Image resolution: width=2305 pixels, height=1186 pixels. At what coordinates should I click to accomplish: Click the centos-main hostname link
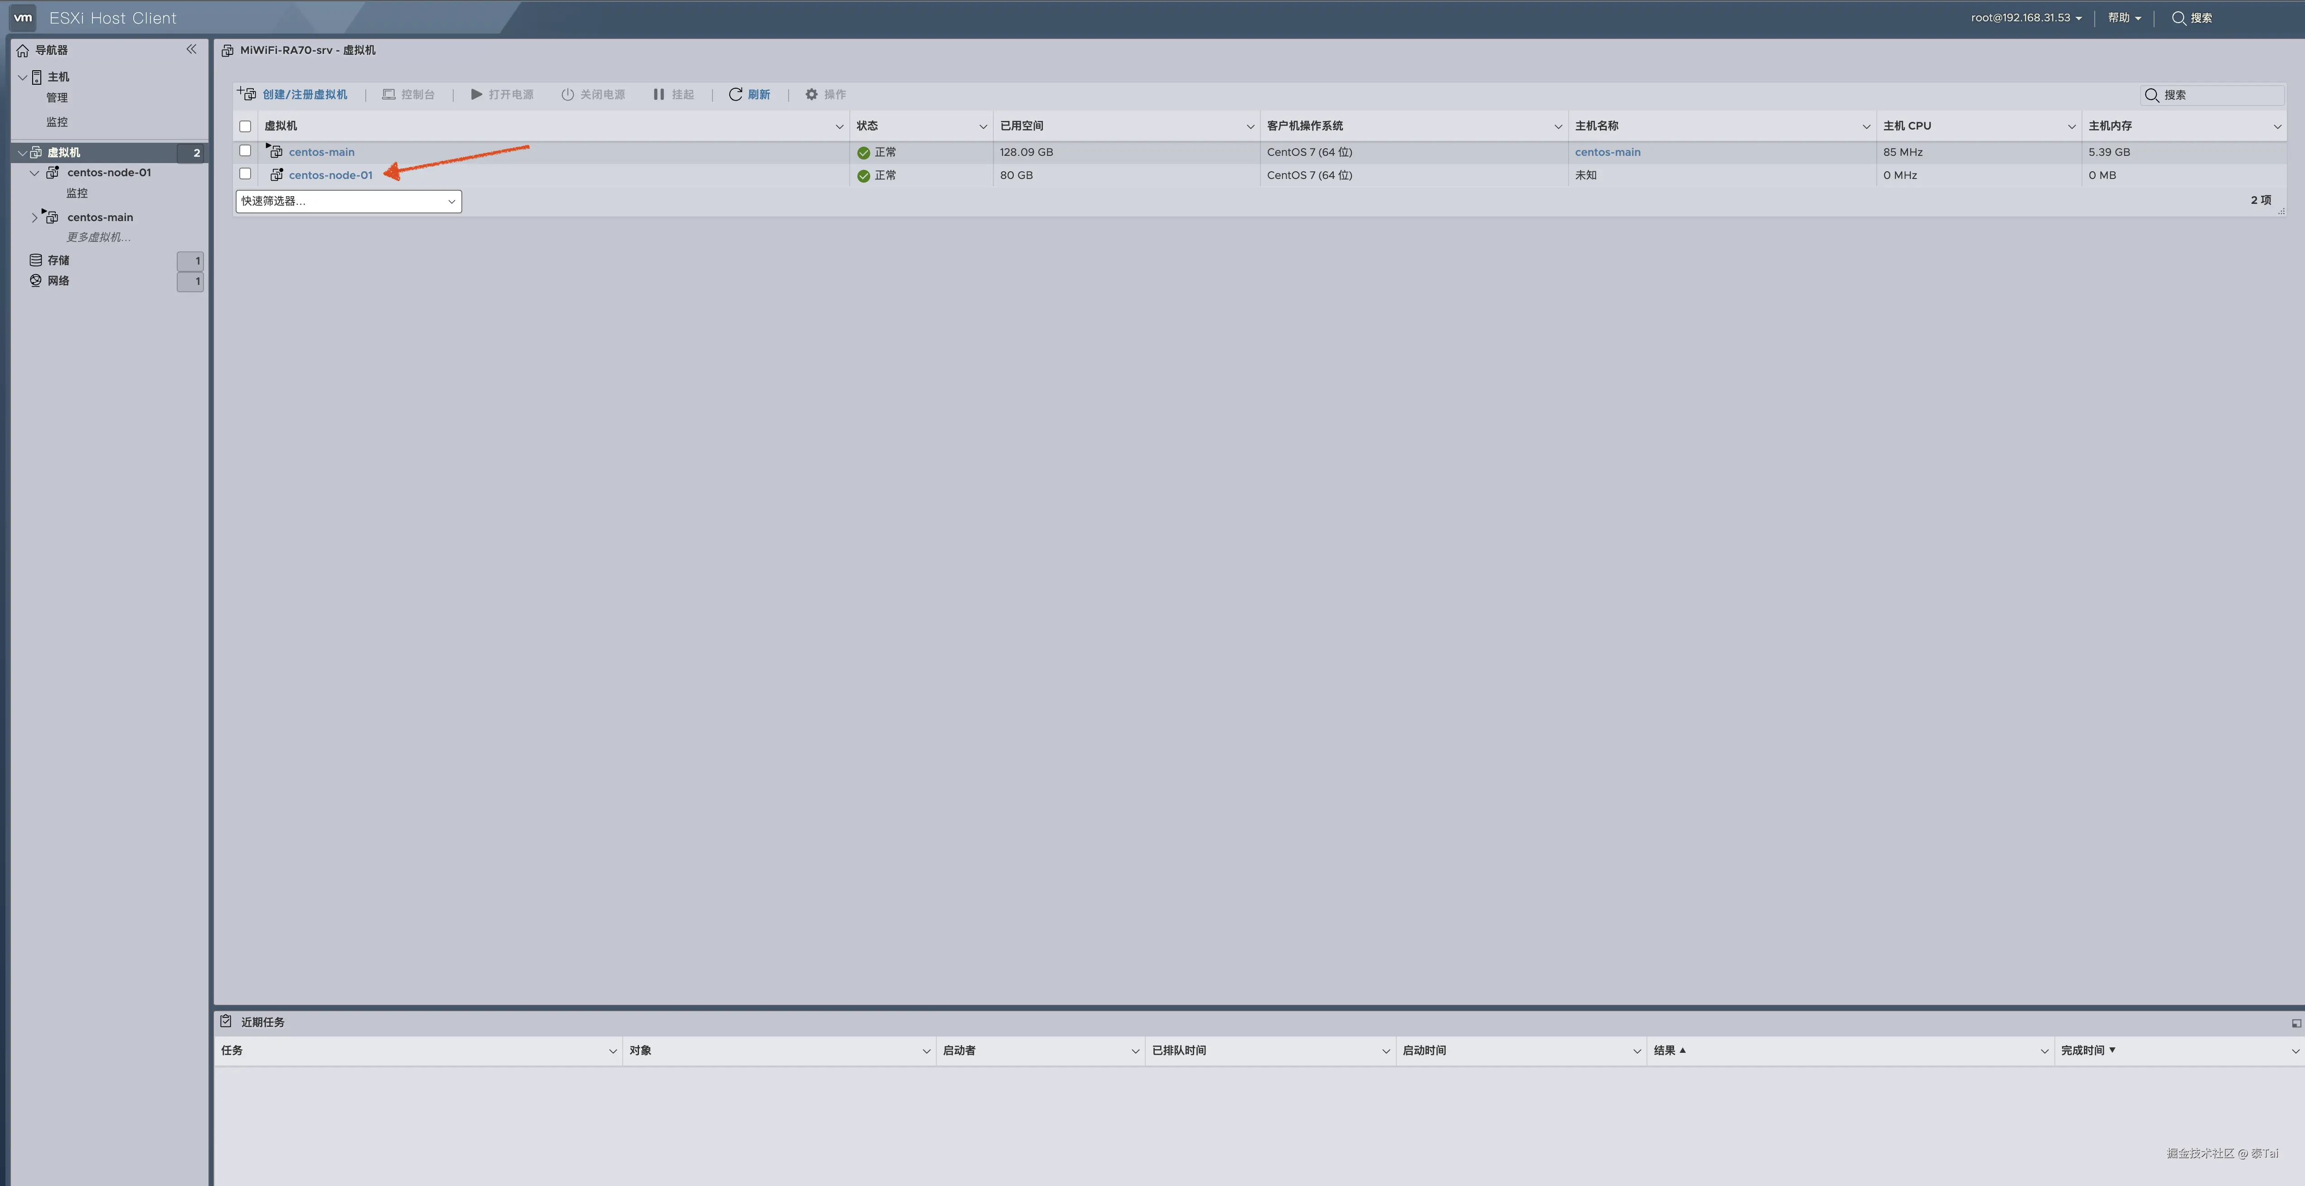[x=1607, y=152]
